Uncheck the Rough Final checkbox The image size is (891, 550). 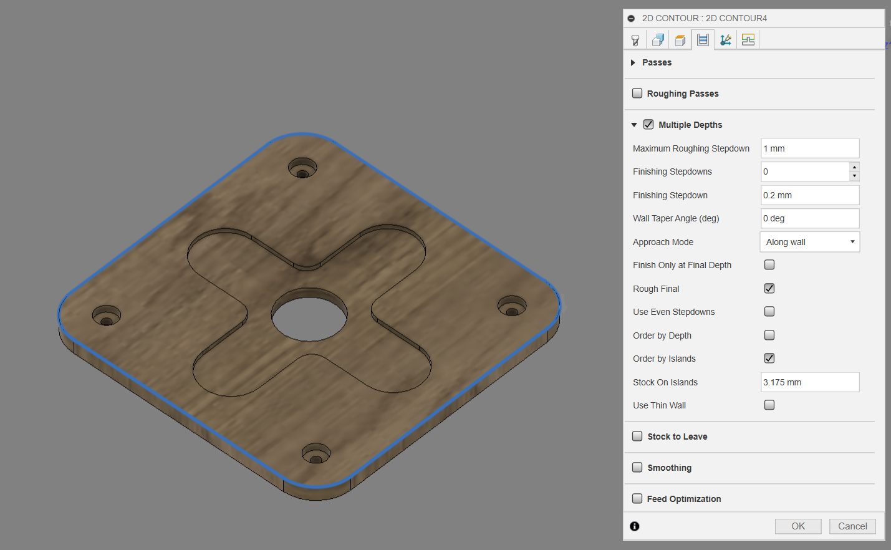769,288
